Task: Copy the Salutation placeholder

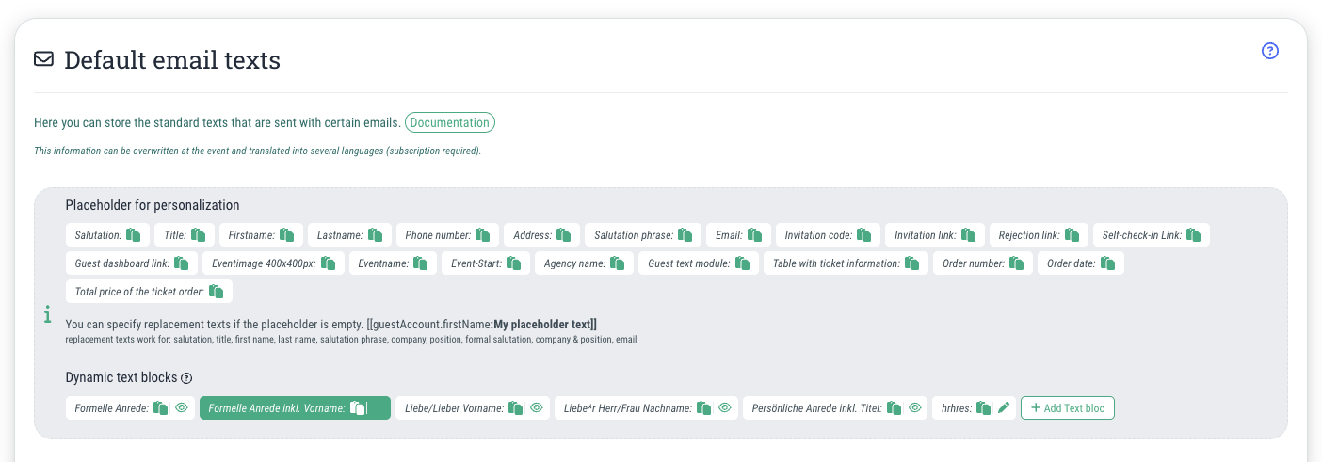Action: [134, 235]
